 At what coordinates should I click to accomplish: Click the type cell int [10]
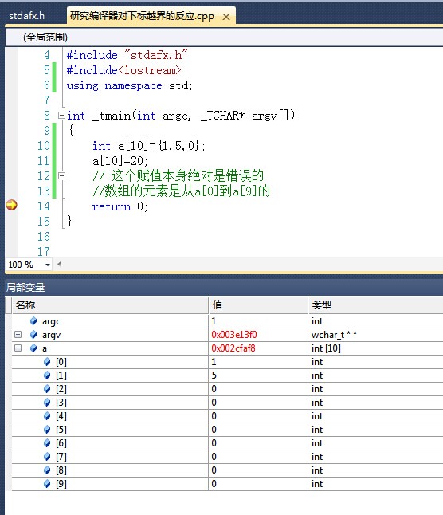[326, 348]
